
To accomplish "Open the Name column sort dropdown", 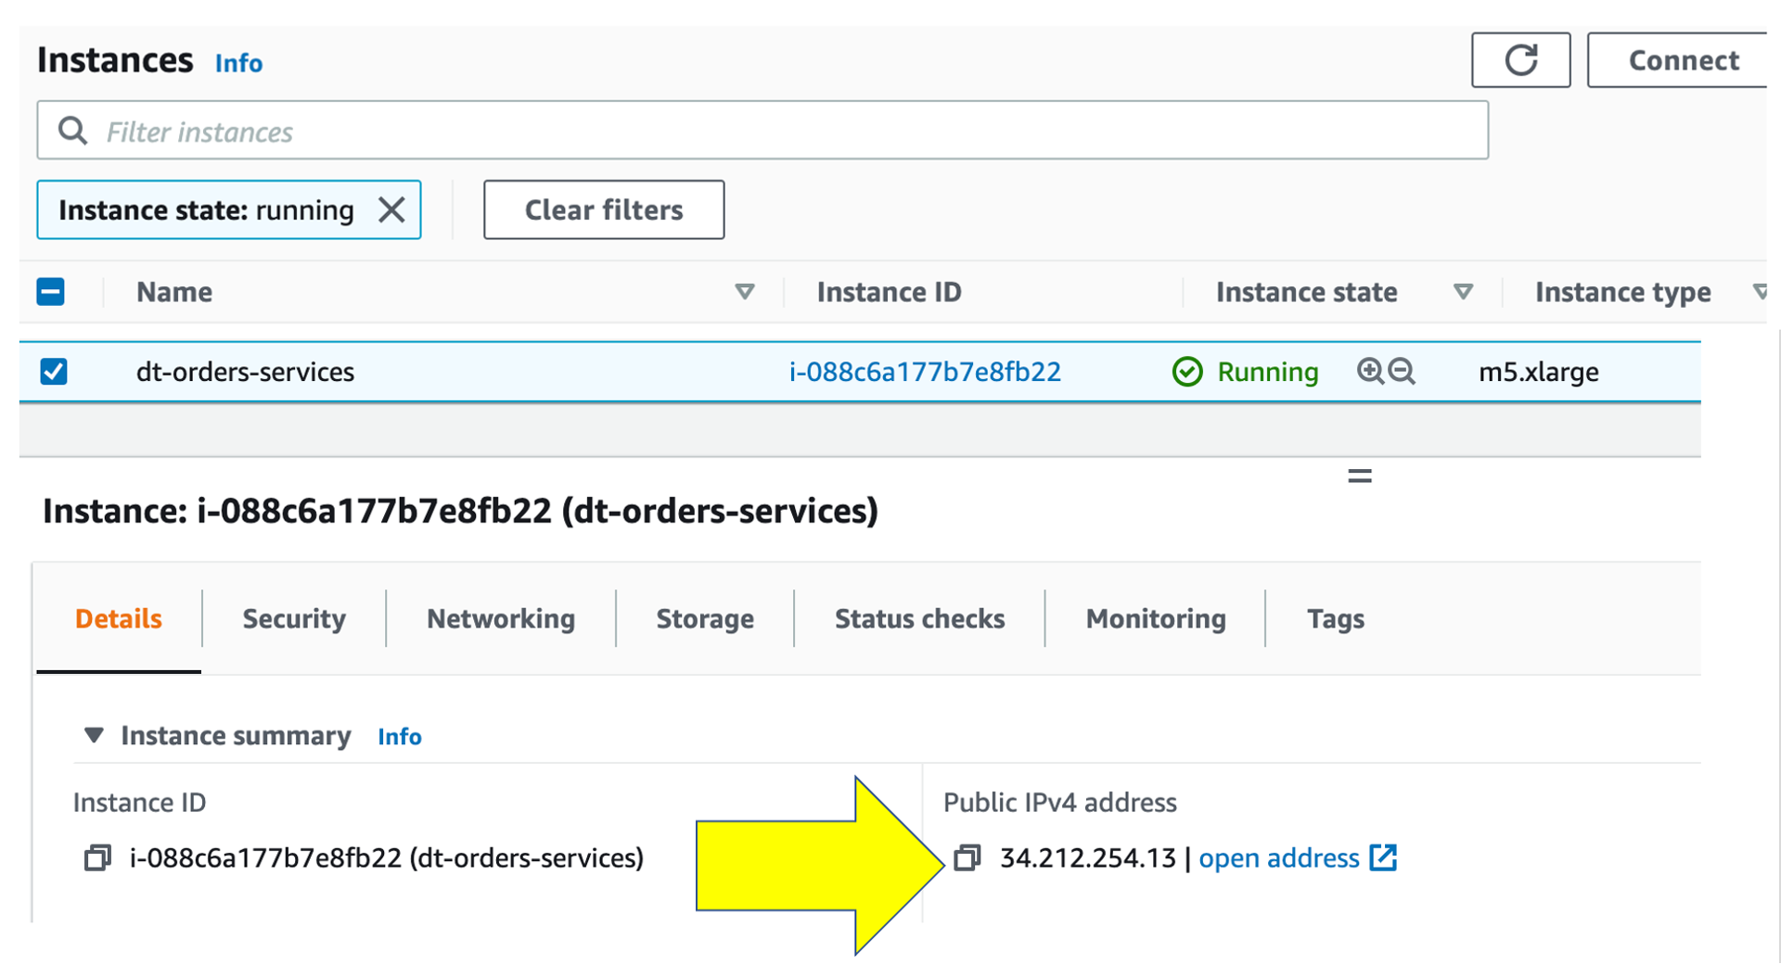I will pos(744,292).
